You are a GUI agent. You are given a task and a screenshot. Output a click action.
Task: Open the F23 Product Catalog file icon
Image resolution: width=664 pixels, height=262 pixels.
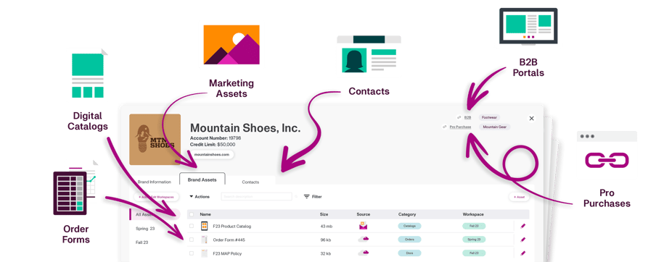pyautogui.click(x=204, y=226)
